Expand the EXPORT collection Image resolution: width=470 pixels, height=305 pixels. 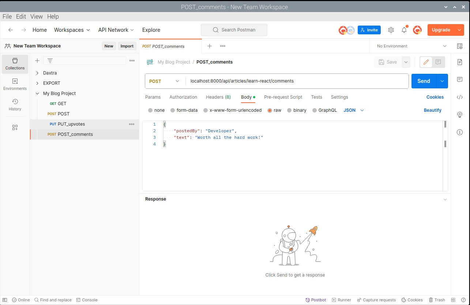[37, 83]
